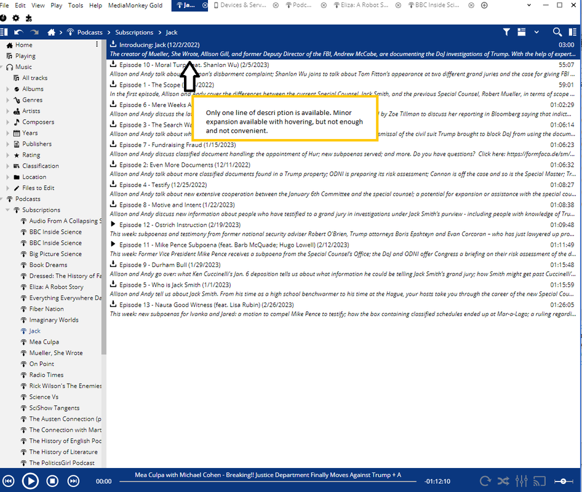Open search with the magnifier icon

click(x=557, y=32)
